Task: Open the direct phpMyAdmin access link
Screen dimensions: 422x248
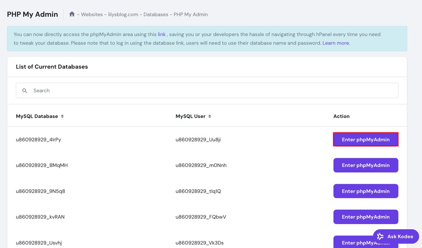Action: (162, 34)
